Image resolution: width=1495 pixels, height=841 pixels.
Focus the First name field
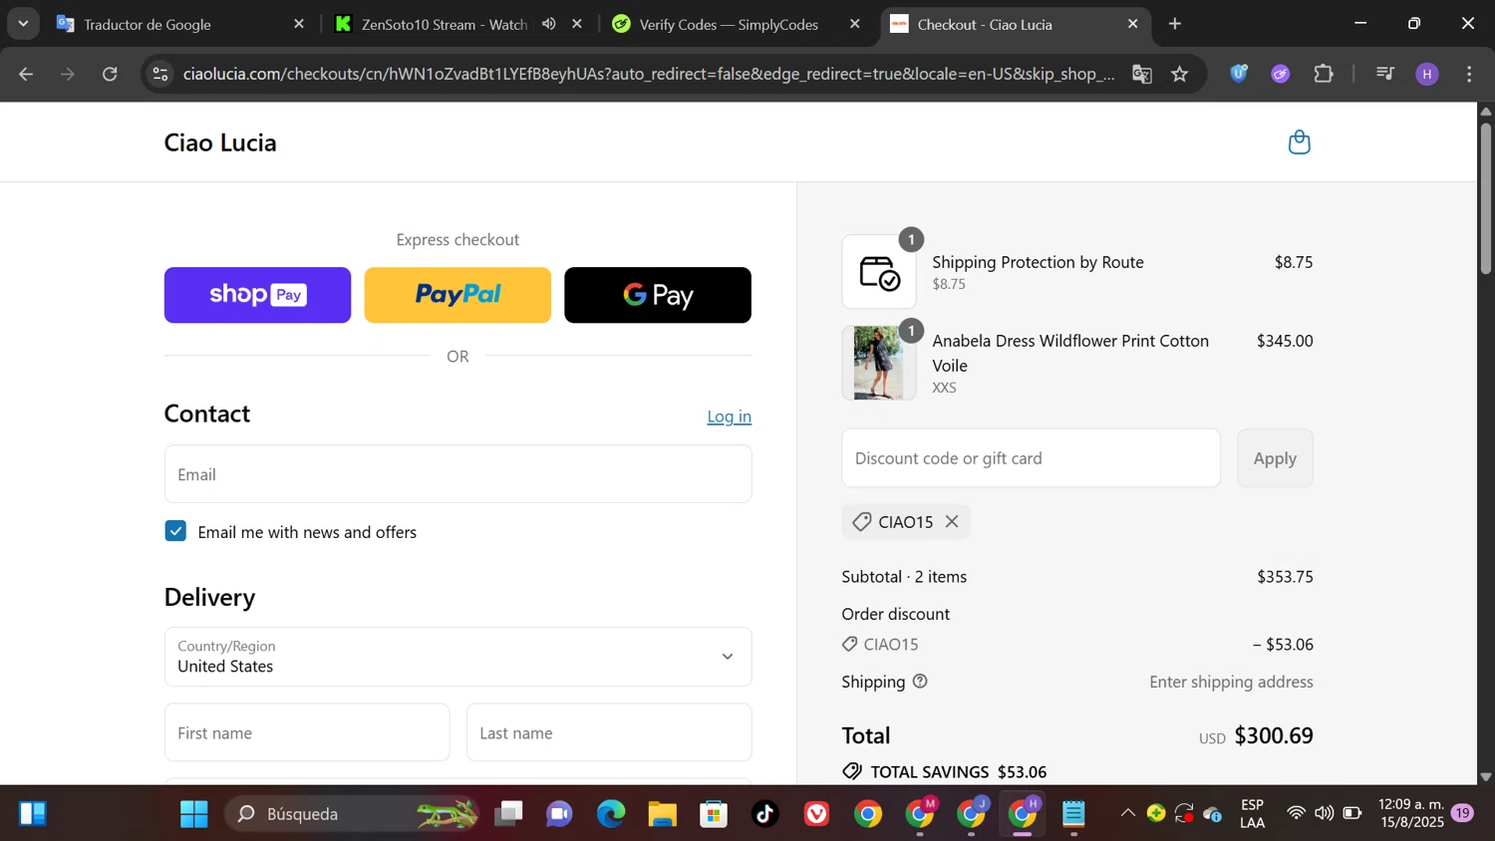point(307,732)
